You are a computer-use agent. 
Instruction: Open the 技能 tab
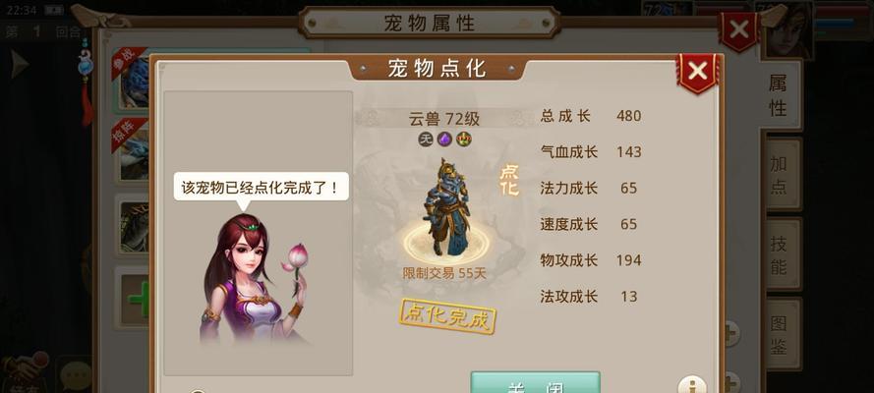click(x=779, y=253)
